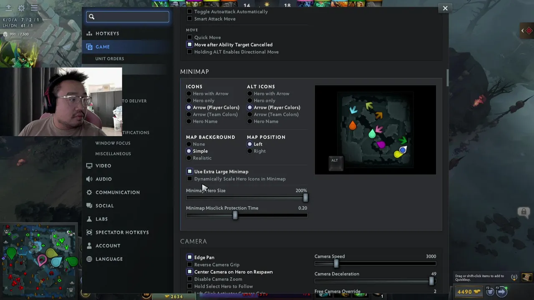Click the Spectator Hotkeys monitor icon
This screenshot has width=534, height=300.
[89, 232]
